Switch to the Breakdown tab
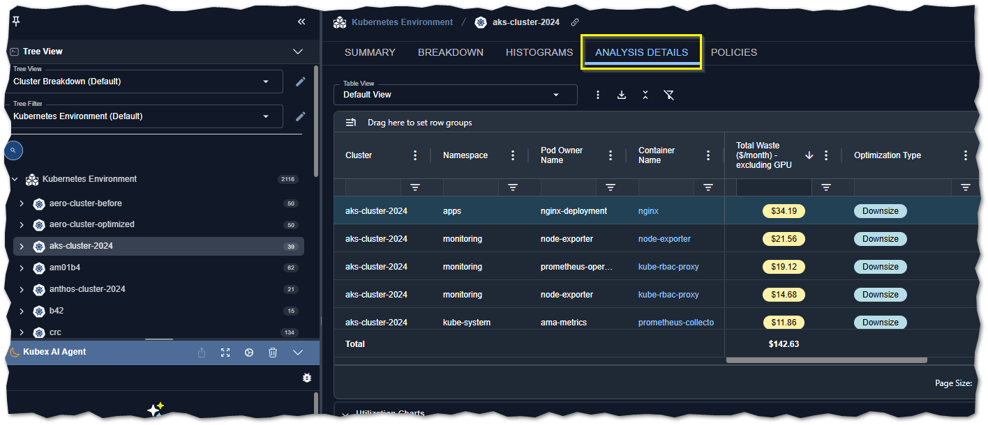The width and height of the screenshot is (988, 425). click(451, 52)
